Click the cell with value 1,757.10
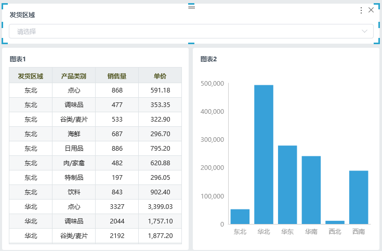Screen dimensions: 382x251 [160, 221]
